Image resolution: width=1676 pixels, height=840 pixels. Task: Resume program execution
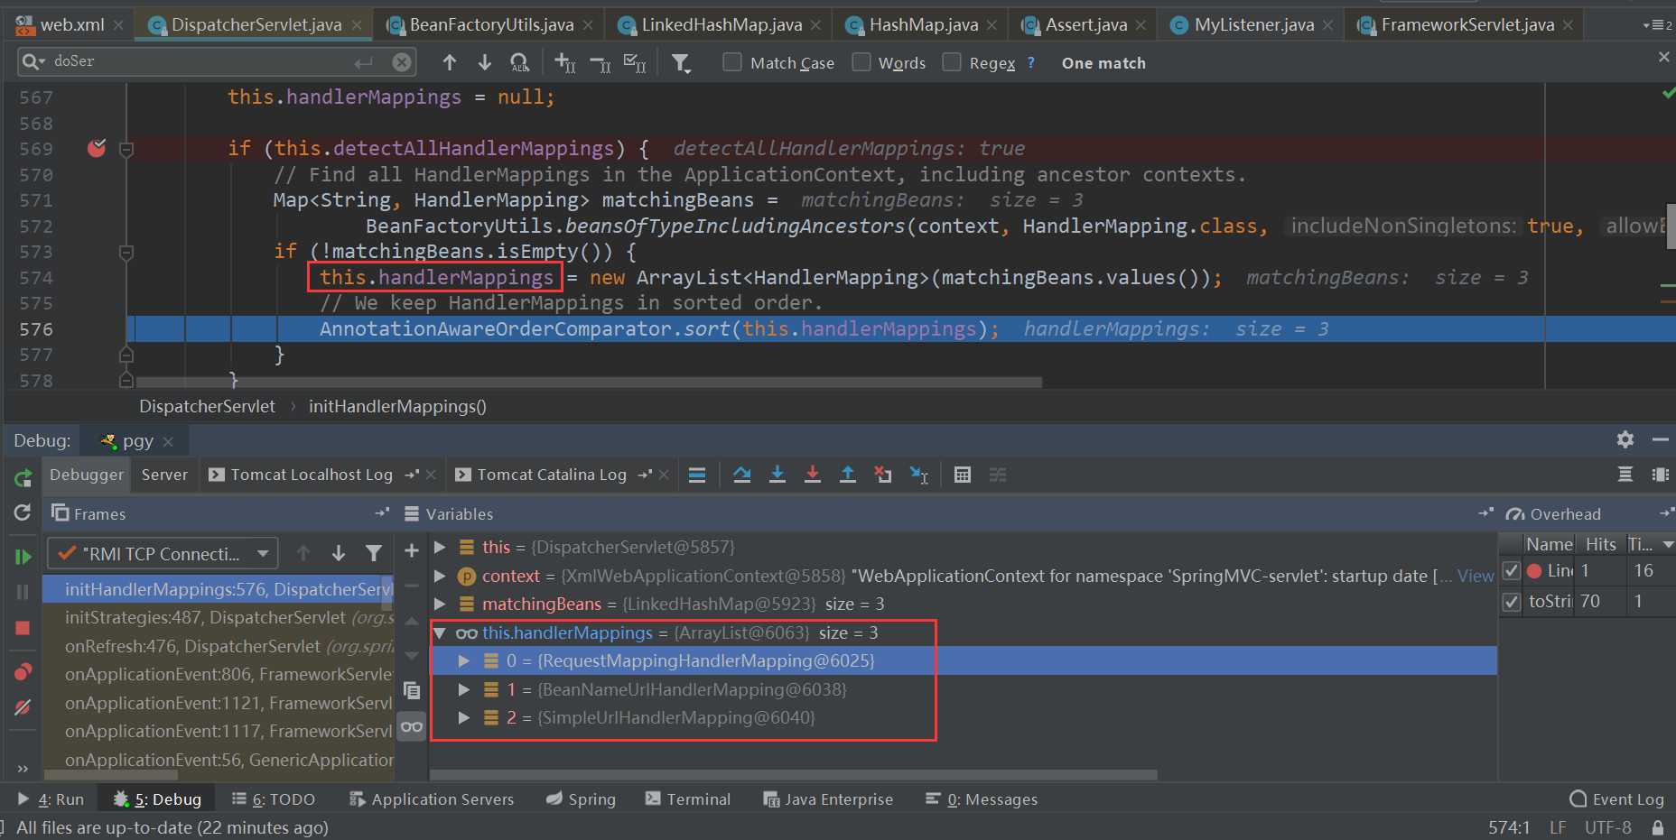[23, 557]
